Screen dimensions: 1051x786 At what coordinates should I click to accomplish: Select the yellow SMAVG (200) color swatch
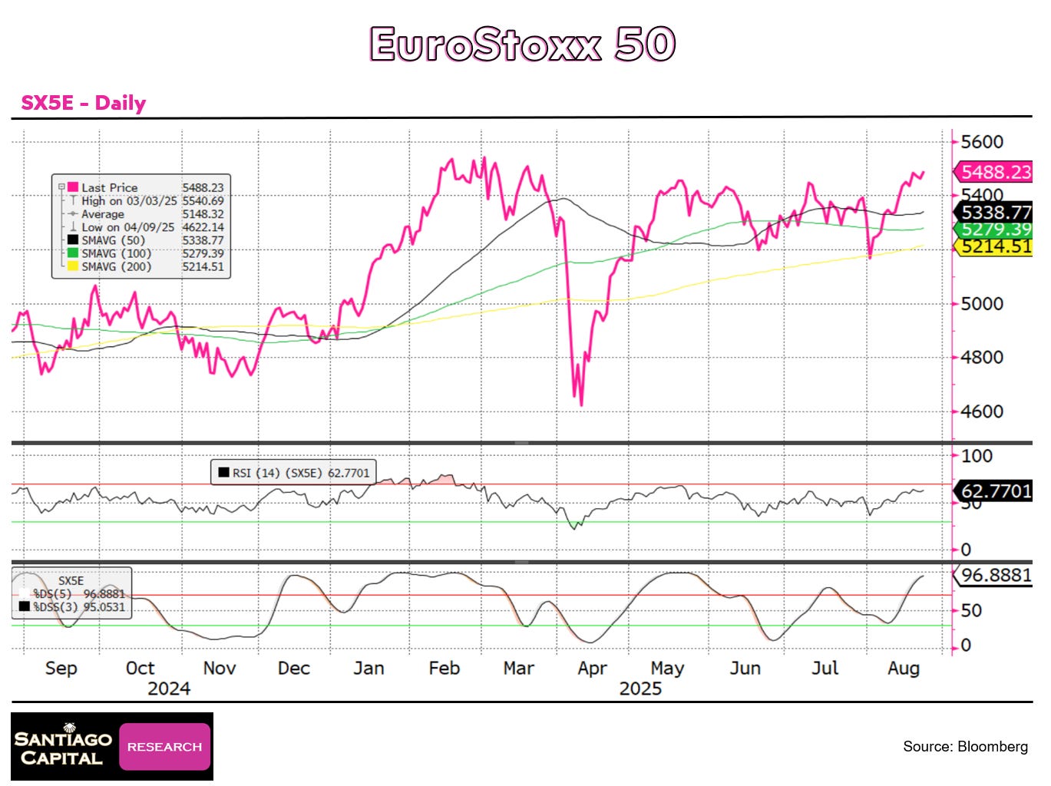click(x=73, y=266)
